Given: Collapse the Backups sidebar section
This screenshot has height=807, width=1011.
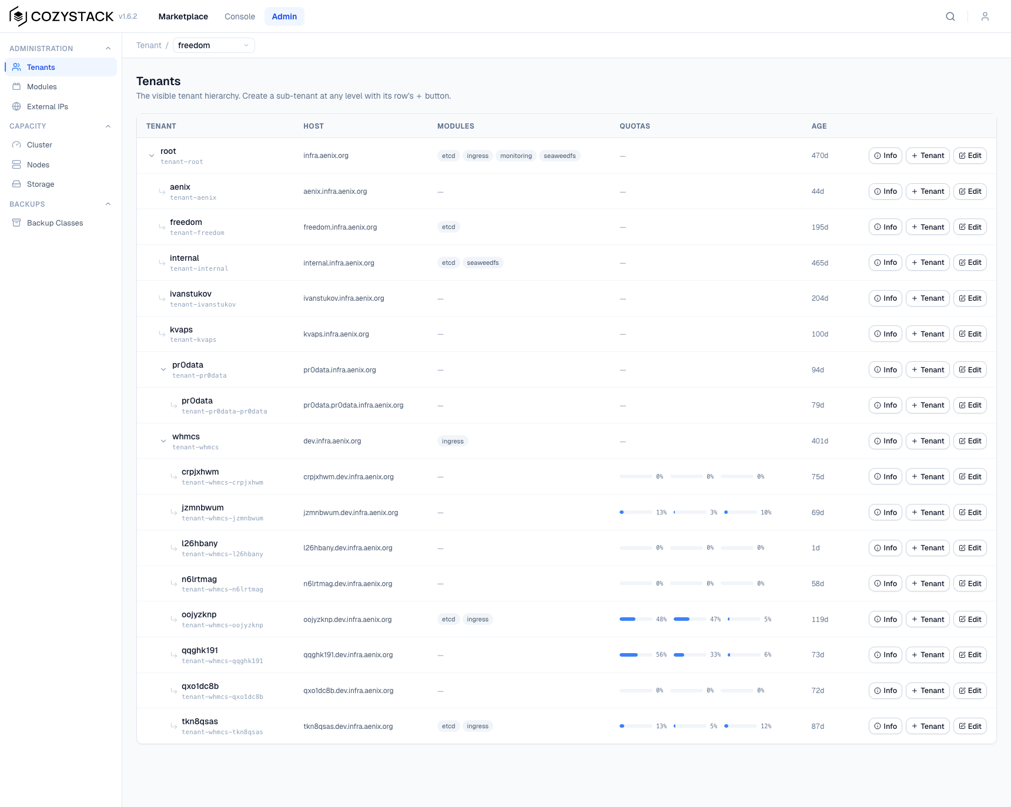Looking at the screenshot, I should (108, 204).
